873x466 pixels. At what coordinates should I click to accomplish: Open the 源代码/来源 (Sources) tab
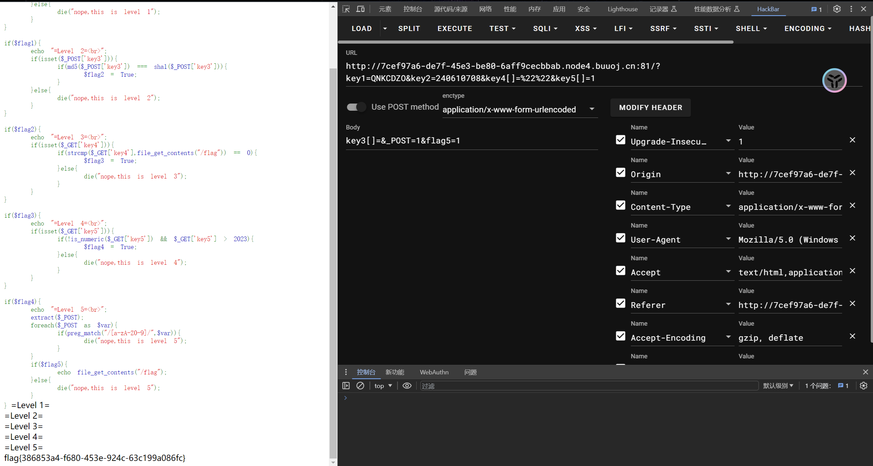pos(450,9)
